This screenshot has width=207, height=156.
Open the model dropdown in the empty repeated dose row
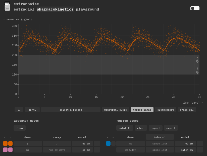[x=82, y=150]
